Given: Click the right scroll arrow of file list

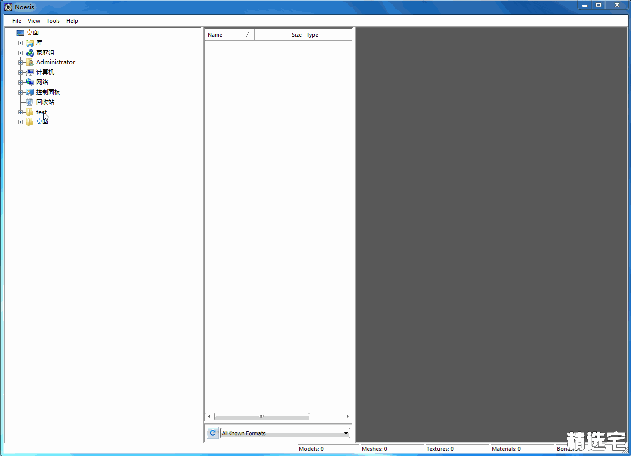Looking at the screenshot, I should click(x=347, y=417).
